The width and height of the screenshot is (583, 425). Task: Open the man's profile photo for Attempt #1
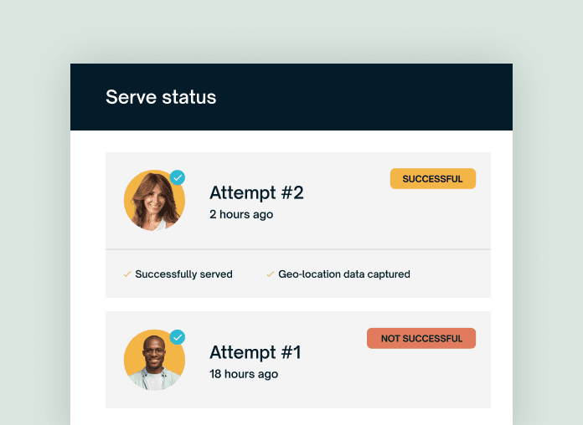click(x=153, y=361)
